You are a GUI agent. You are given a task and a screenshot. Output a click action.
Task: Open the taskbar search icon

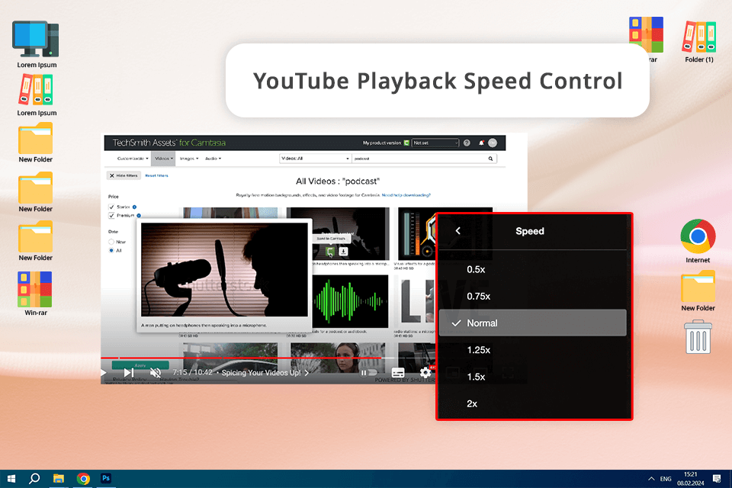coord(34,479)
